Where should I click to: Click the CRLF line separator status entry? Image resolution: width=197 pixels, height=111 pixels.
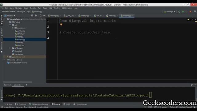pyautogui.click(x=150, y=107)
